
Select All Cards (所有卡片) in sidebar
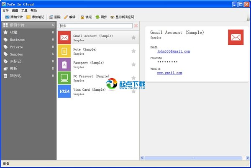[28, 25]
